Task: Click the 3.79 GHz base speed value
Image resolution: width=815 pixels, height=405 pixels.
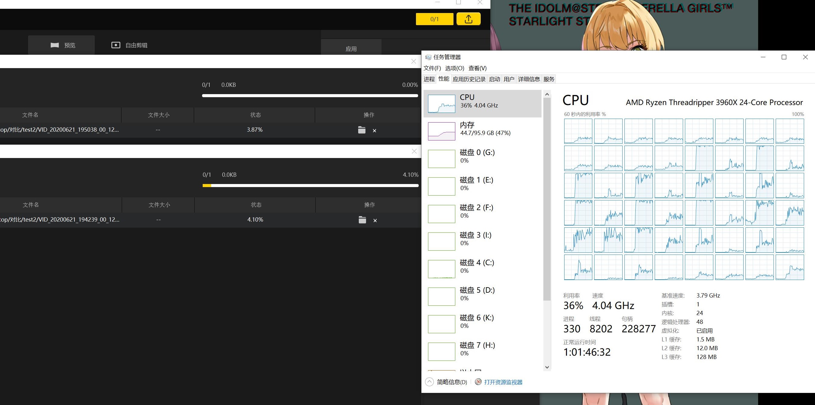Action: coord(708,295)
